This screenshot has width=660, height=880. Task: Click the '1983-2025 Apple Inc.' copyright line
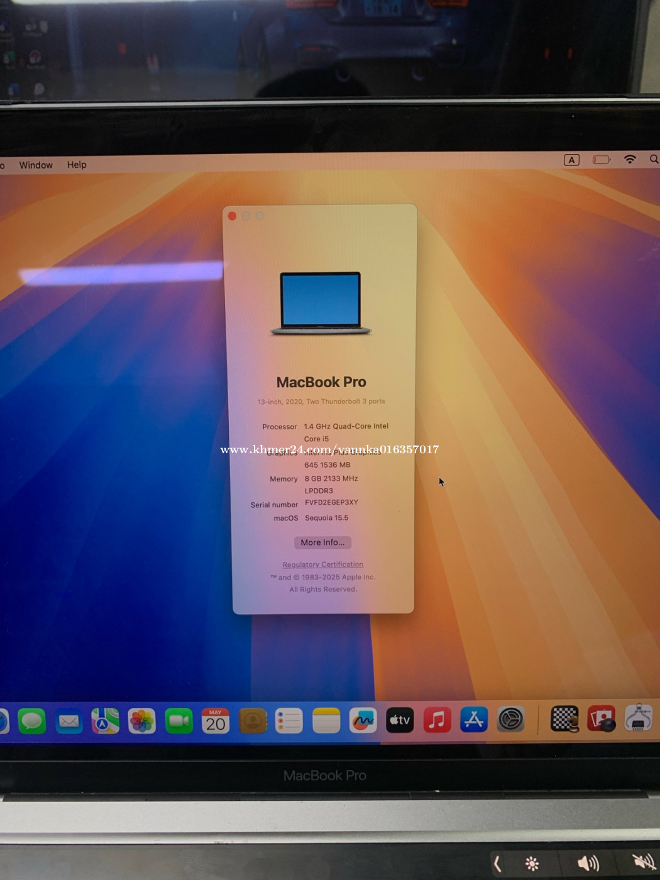coord(323,577)
